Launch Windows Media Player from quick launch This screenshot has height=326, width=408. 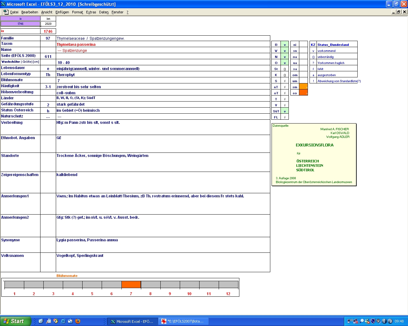(56, 321)
